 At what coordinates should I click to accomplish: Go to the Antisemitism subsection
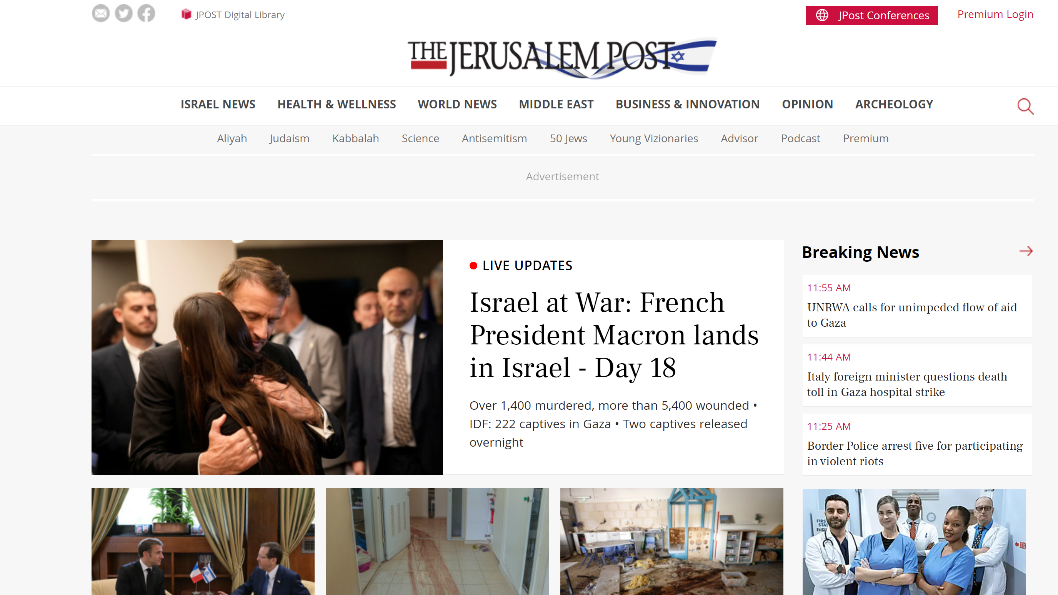coord(494,138)
